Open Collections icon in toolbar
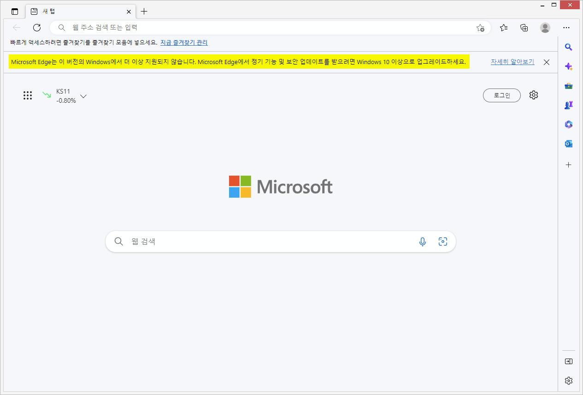The image size is (583, 395). pyautogui.click(x=524, y=28)
